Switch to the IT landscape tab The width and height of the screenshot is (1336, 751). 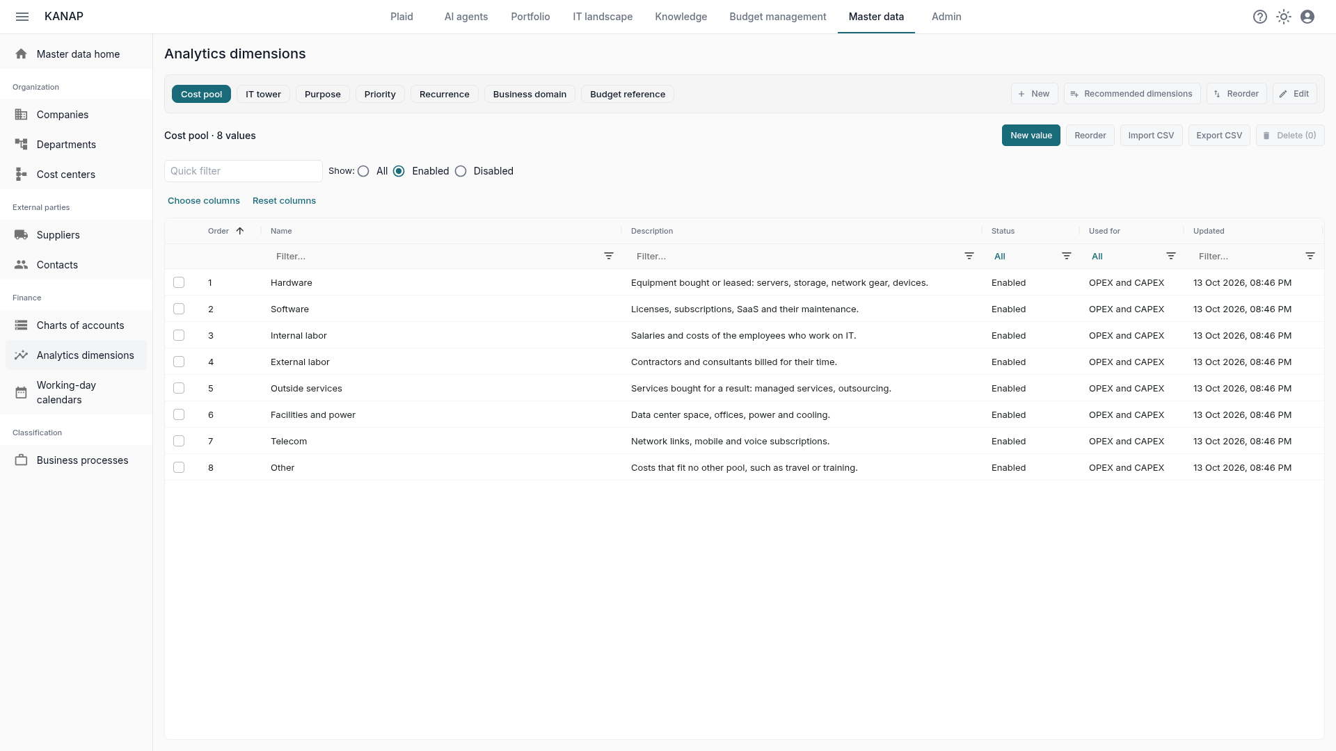coord(603,17)
